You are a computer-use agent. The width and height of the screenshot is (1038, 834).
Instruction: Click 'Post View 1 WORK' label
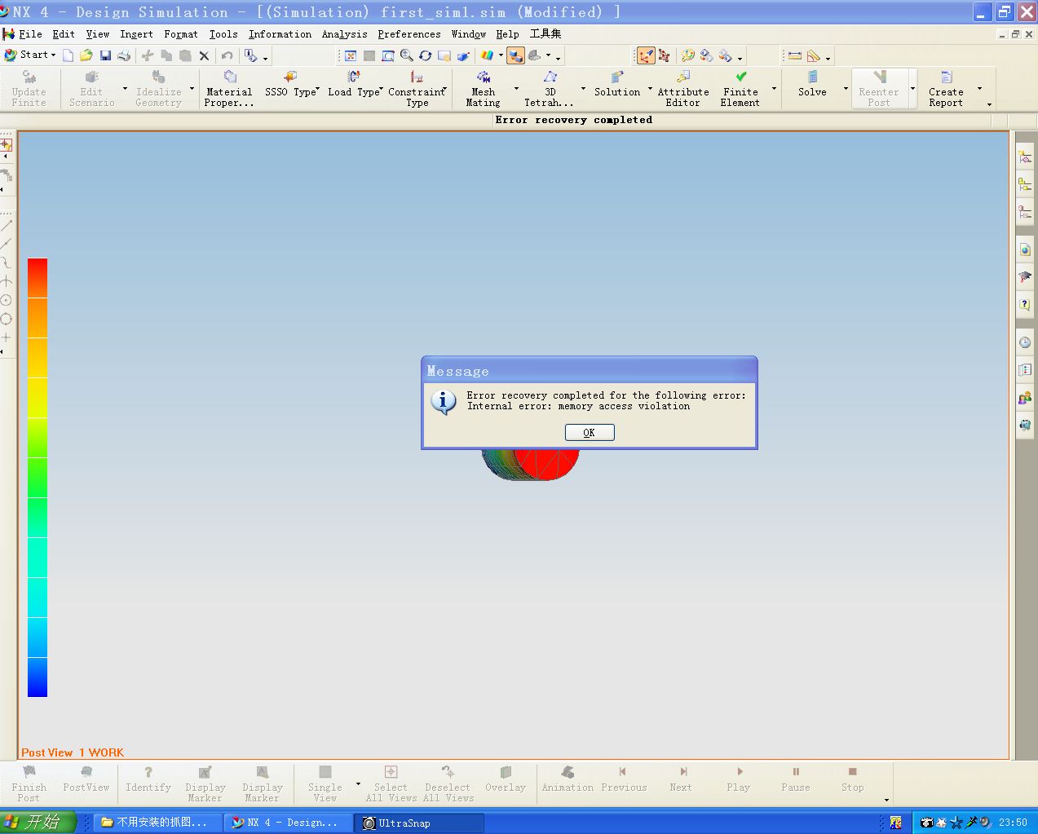click(x=73, y=752)
